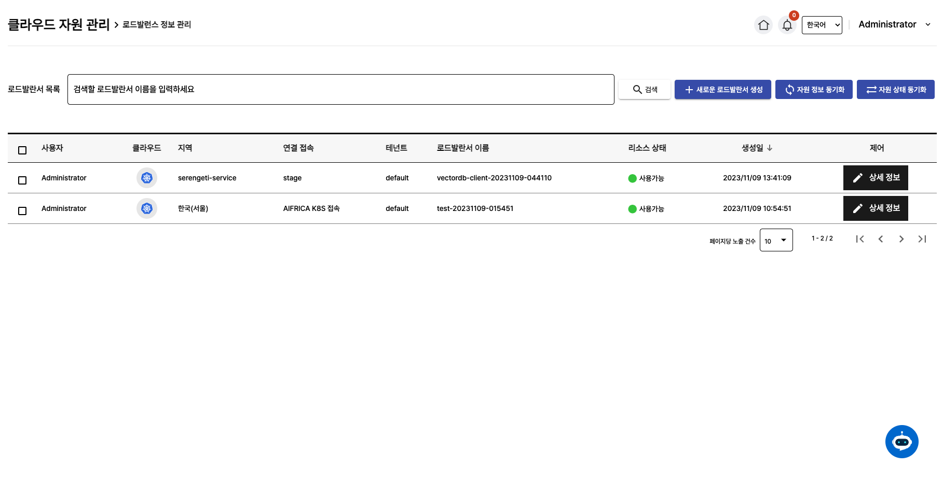943x480 pixels.
Task: Click Kubernetes icon in vectordb-client row
Action: (147, 178)
